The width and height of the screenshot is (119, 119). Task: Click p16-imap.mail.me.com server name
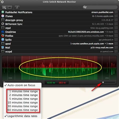(x=102, y=48)
